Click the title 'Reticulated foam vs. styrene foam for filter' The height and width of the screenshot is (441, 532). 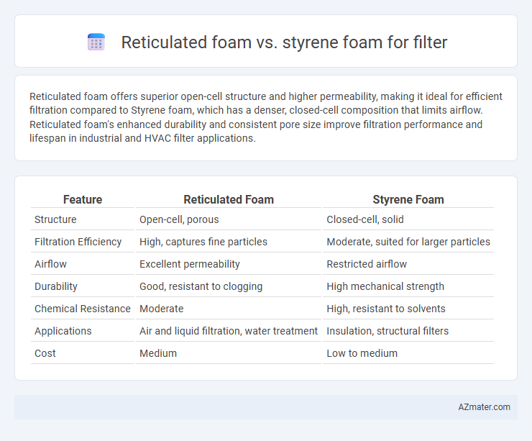(x=284, y=42)
